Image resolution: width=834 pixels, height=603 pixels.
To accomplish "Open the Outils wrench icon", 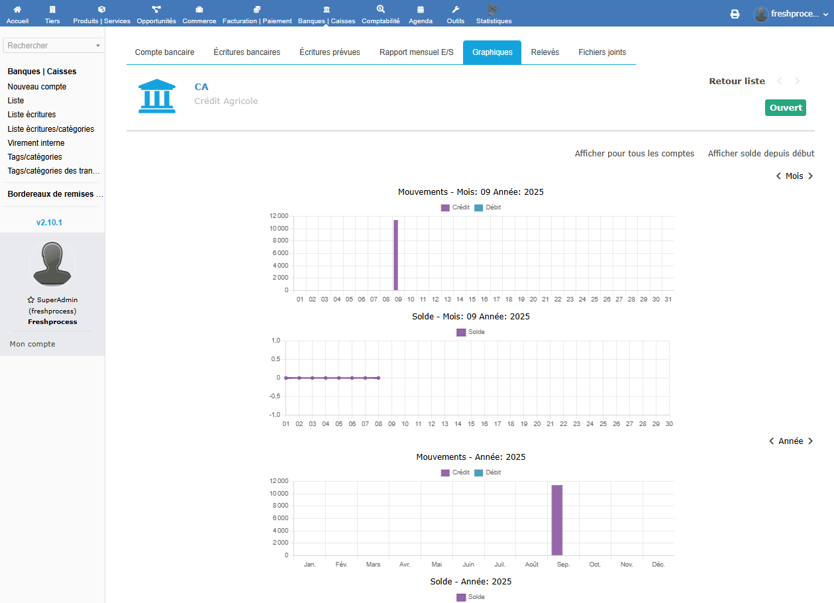I will tap(455, 10).
